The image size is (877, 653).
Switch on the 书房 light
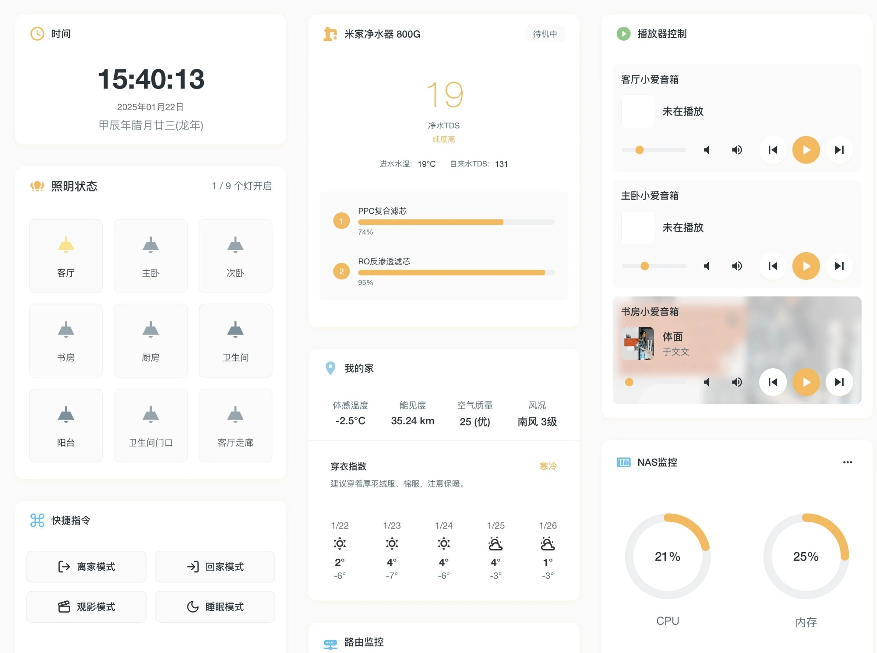(66, 340)
